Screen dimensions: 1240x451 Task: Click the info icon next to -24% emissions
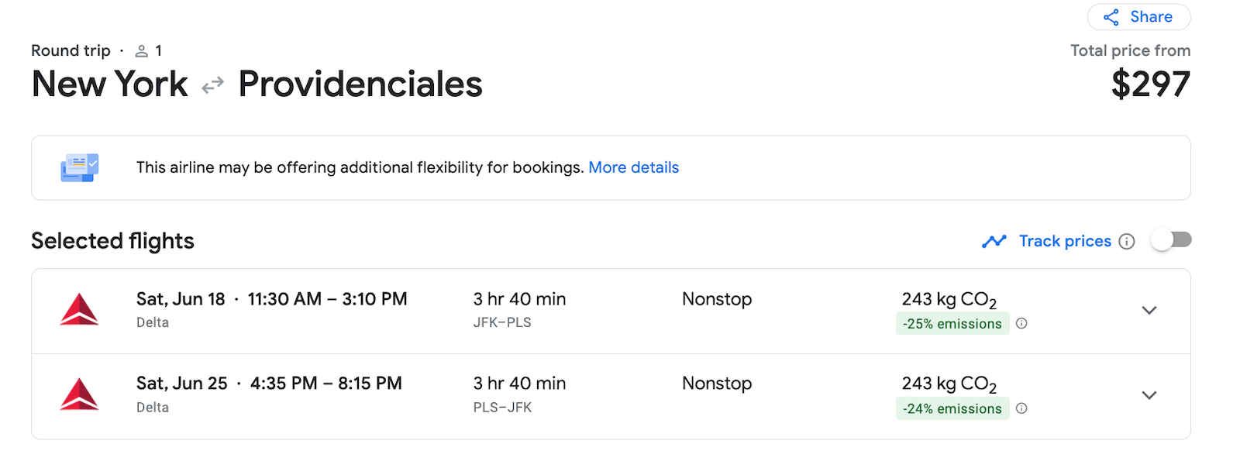tap(1021, 408)
